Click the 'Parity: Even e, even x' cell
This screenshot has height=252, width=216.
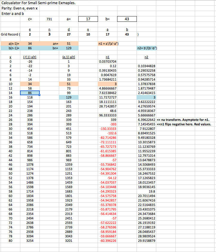[x=19, y=8]
